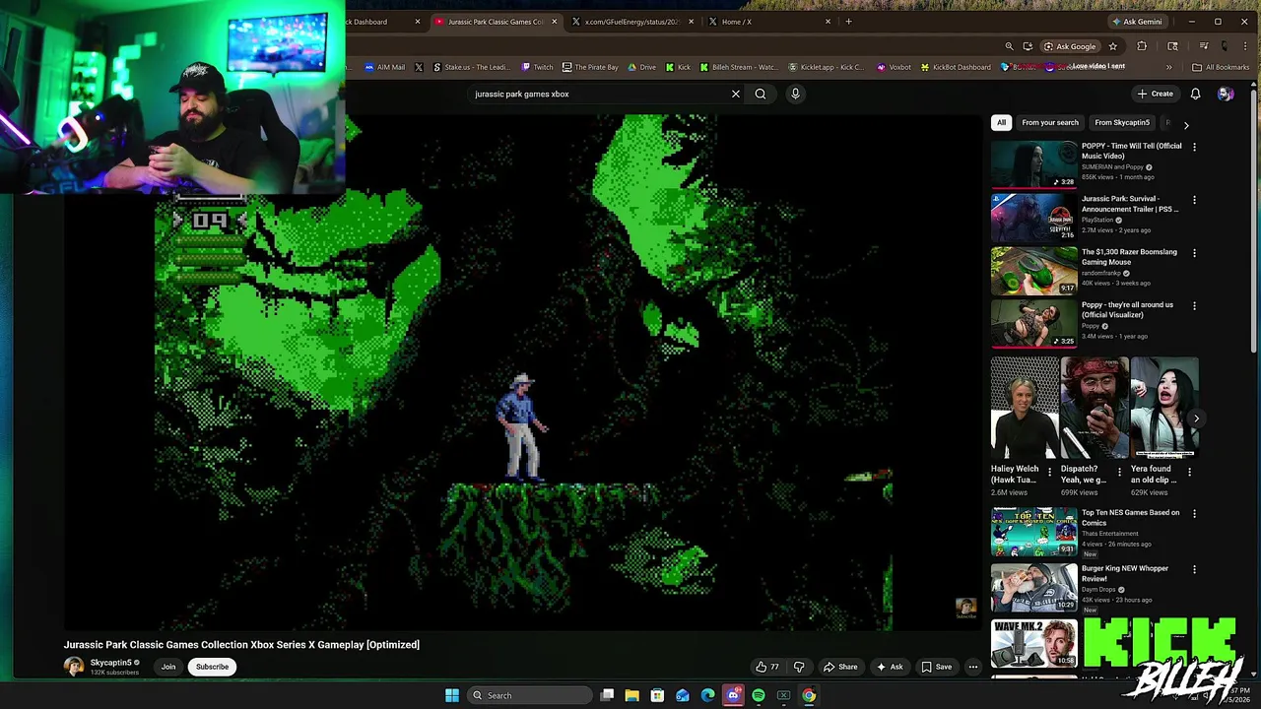Select the From Skycaptin5 chip
1261x709 pixels.
pyautogui.click(x=1122, y=122)
